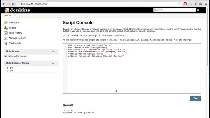Viewport: 210px width, 118px height.
Task: Open the Jenkins breadcrumb dropdown arrow
Action: tap(15, 16)
